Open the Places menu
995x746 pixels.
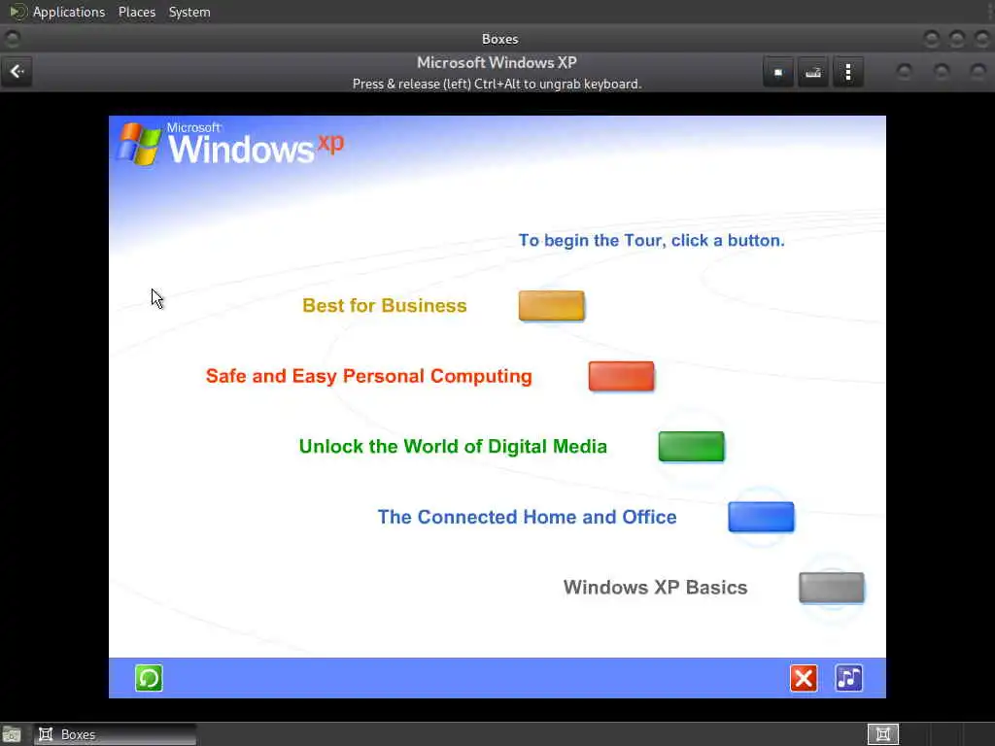(x=137, y=12)
